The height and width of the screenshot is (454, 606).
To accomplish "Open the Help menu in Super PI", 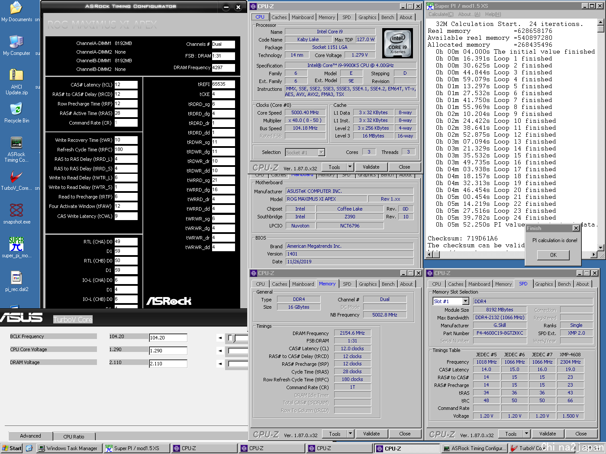I will (x=493, y=14).
